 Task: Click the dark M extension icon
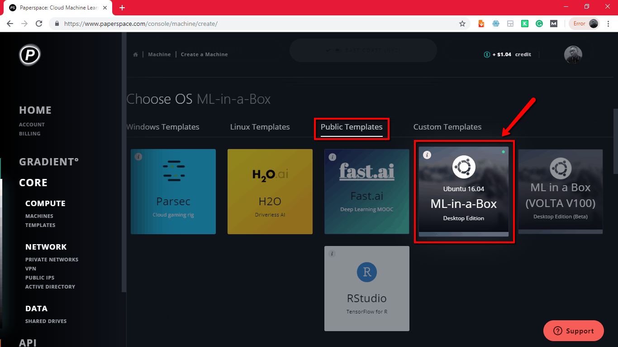pos(554,24)
